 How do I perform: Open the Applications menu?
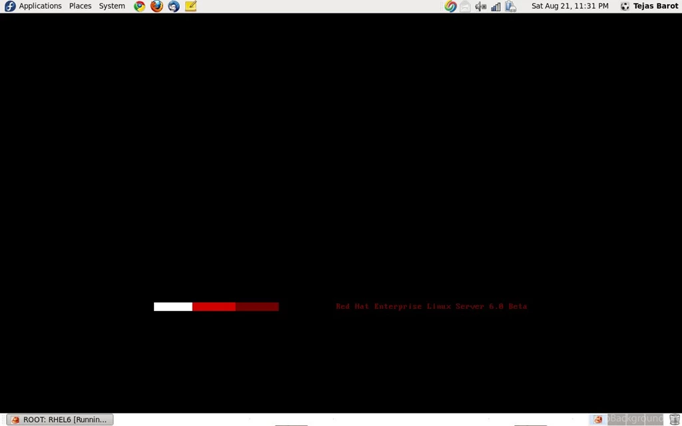point(40,6)
